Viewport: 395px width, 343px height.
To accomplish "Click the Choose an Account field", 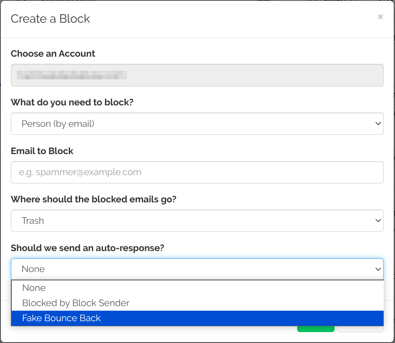I will (197, 75).
